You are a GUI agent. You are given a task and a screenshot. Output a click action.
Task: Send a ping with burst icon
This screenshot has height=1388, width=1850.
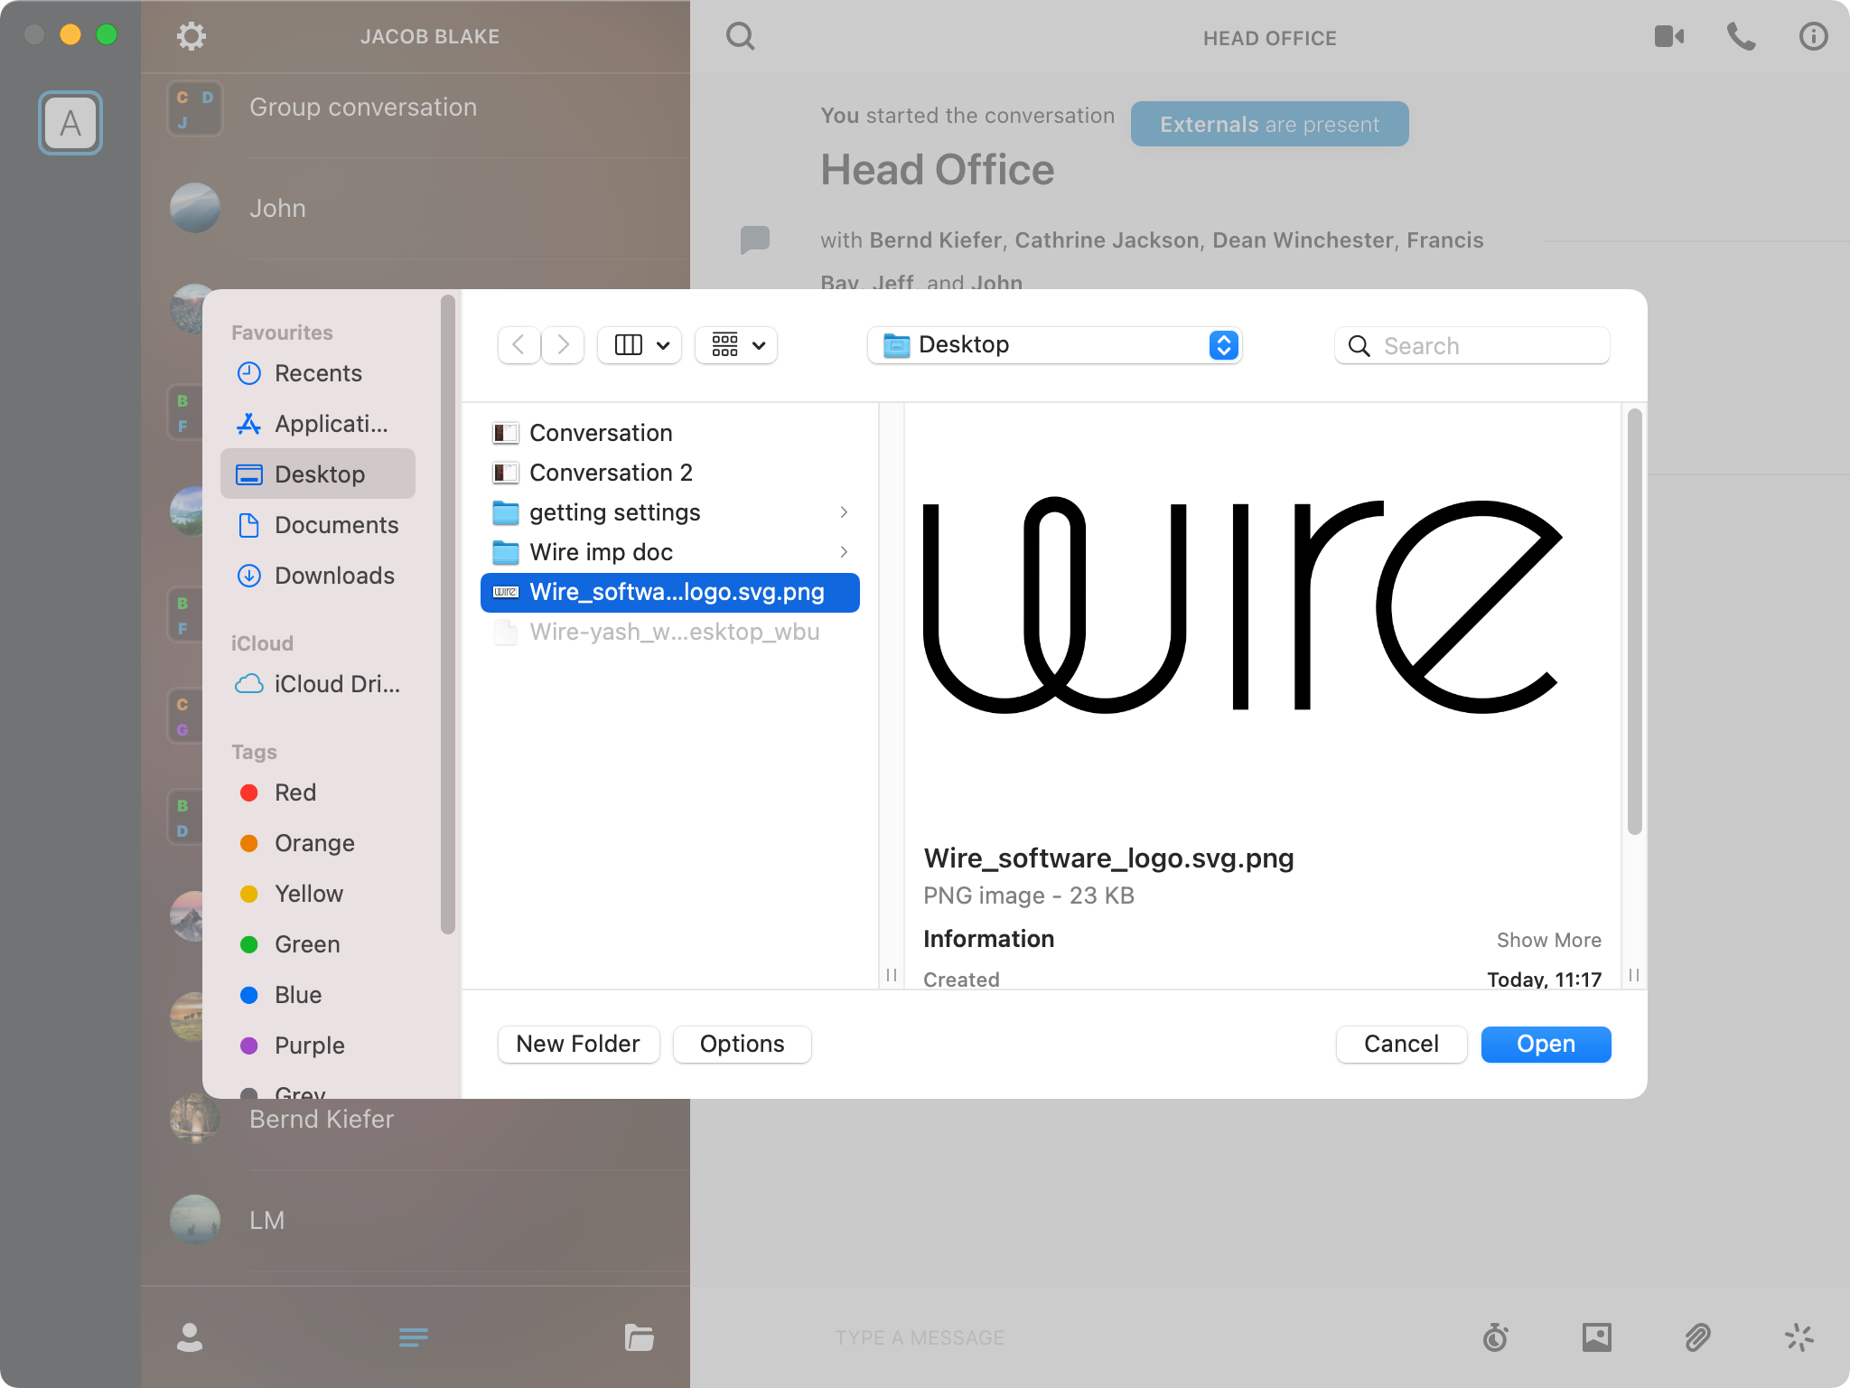1799,1337
